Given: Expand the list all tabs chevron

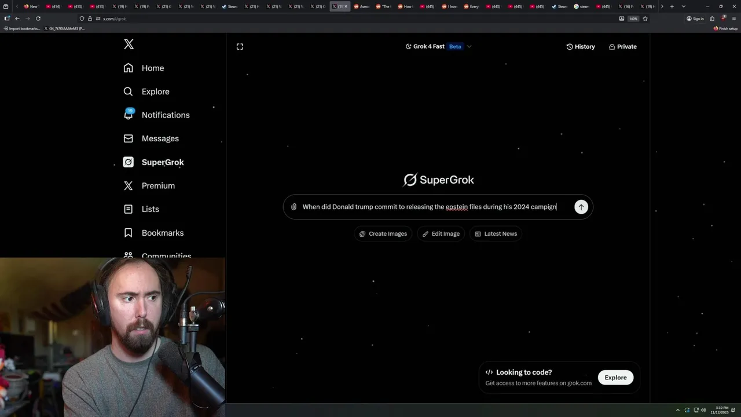Looking at the screenshot, I should tap(683, 6).
